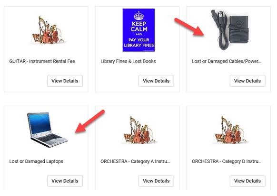Select the Keep Calm library fines poster
This screenshot has height=196, width=277.
pyautogui.click(x=138, y=30)
